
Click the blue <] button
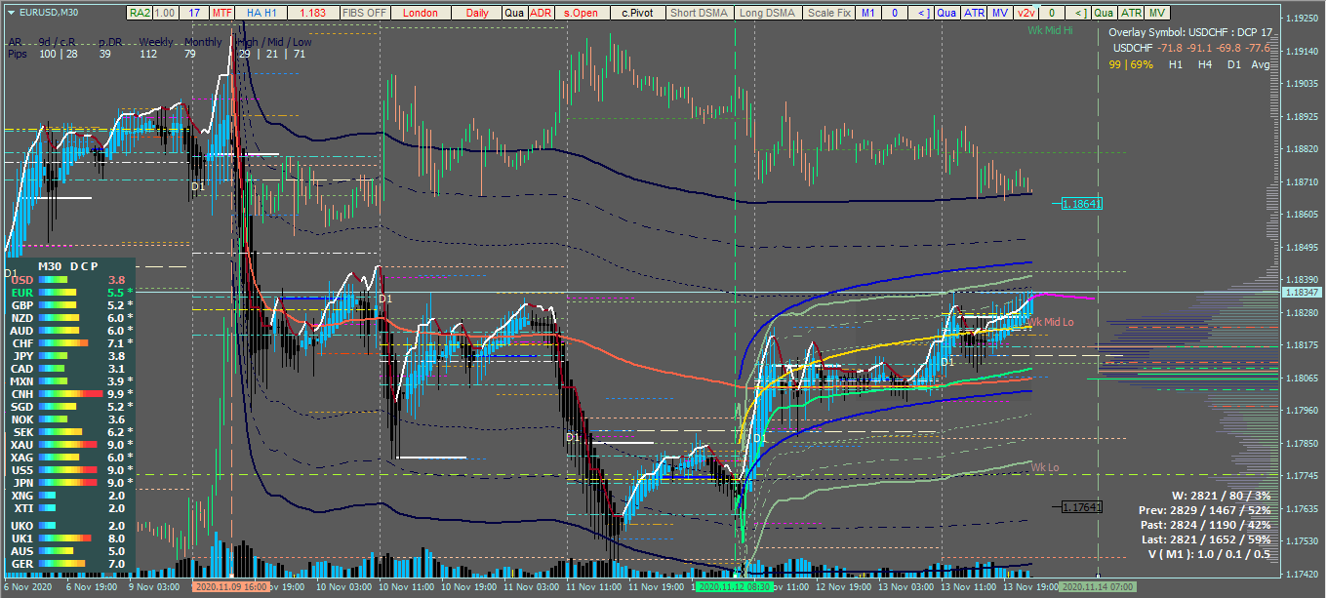[922, 13]
